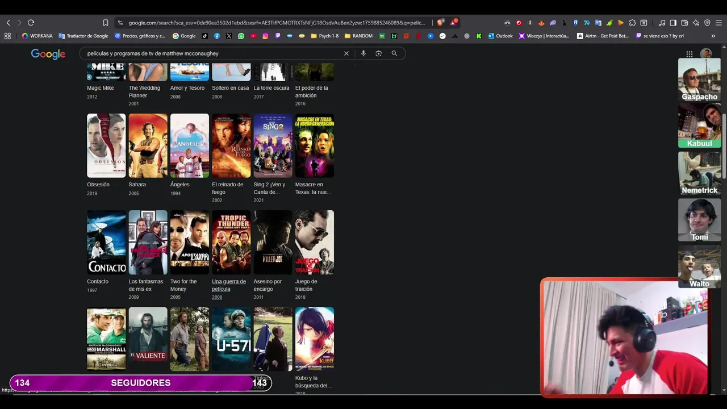Image resolution: width=727 pixels, height=409 pixels.
Task: Reload the current Google page
Action: click(31, 23)
